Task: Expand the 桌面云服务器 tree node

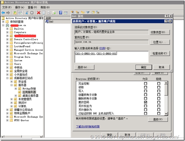Action: tap(16, 96)
